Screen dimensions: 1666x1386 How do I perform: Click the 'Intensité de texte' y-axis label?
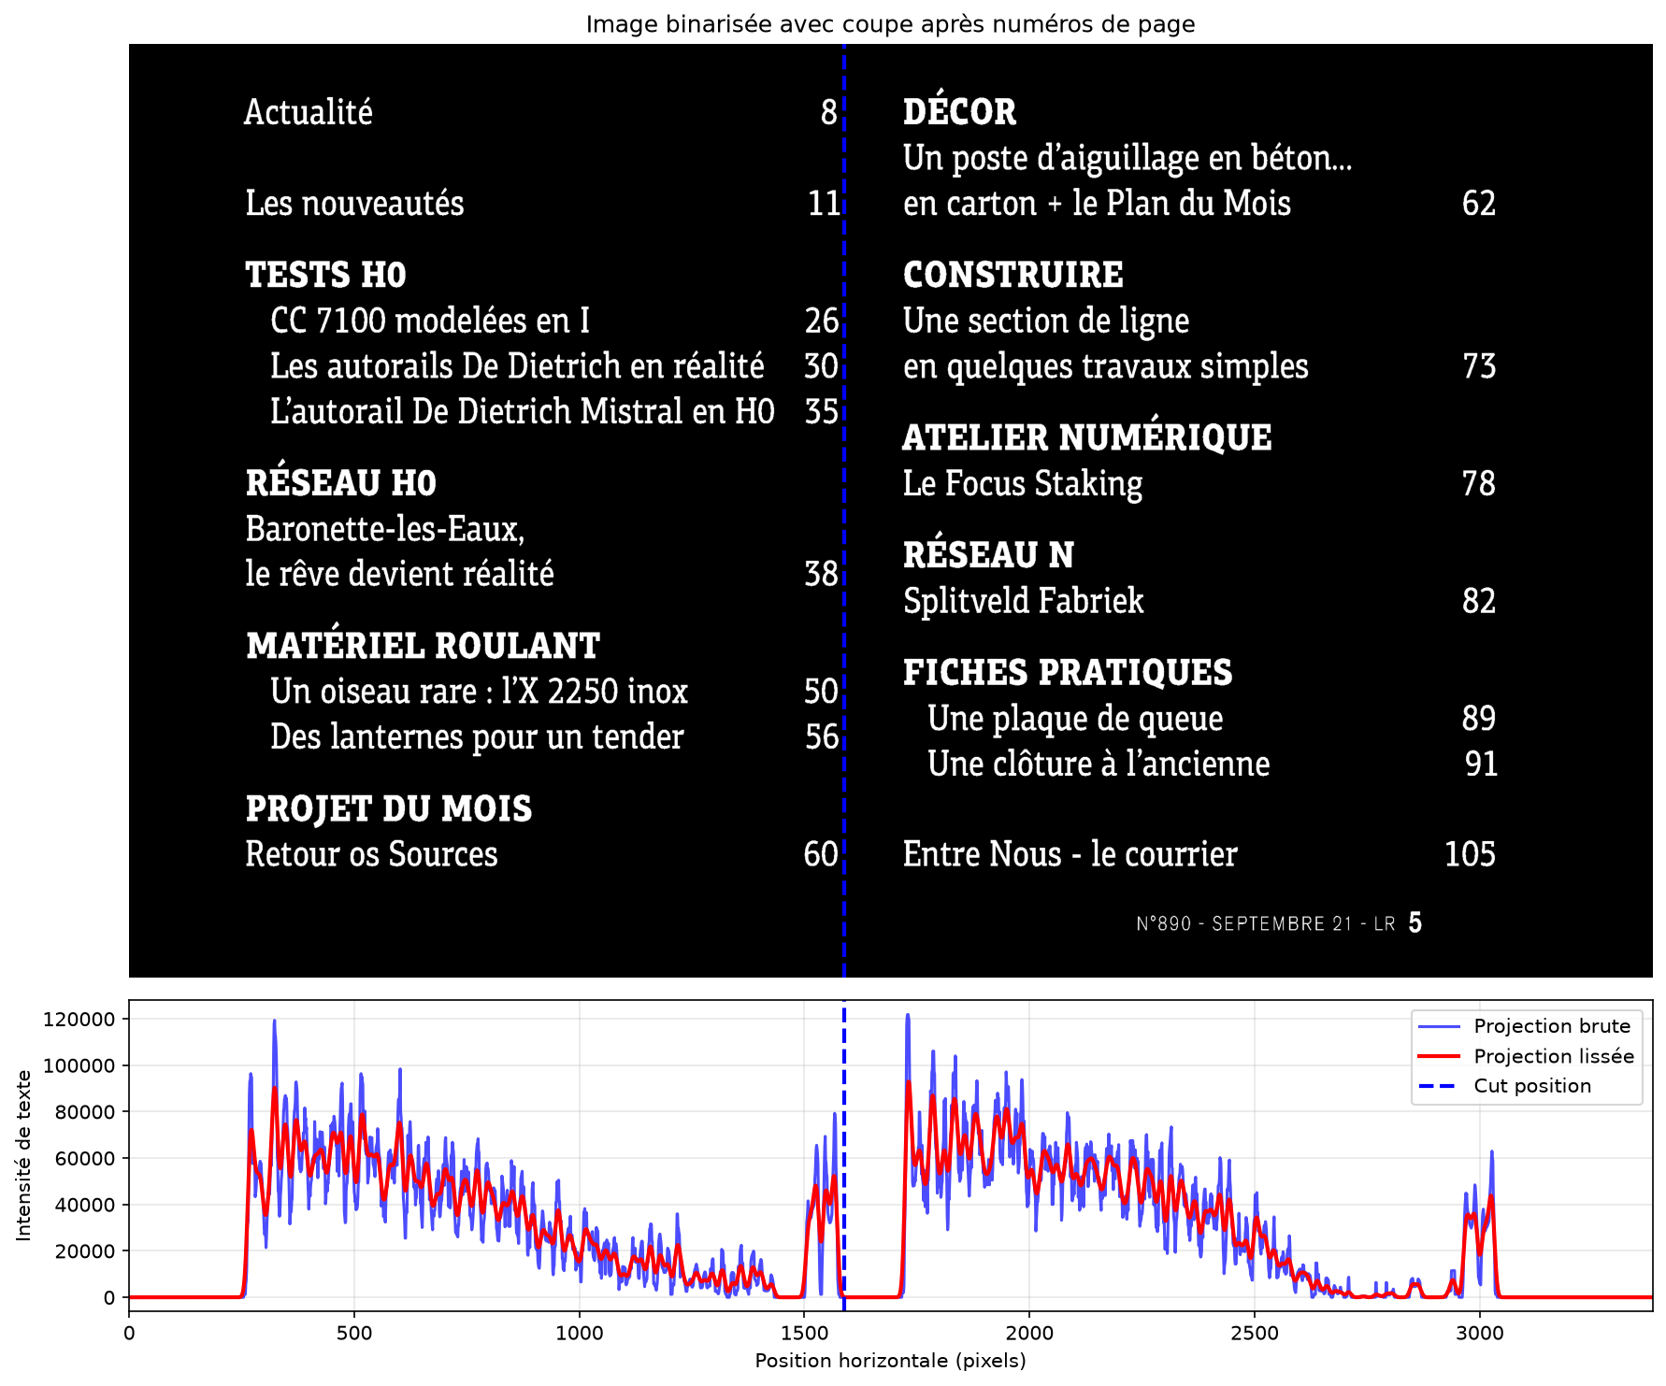pyautogui.click(x=23, y=1156)
